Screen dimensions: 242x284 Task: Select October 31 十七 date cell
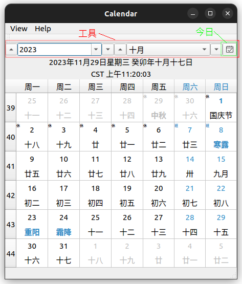(63, 253)
